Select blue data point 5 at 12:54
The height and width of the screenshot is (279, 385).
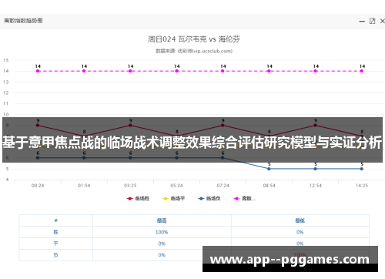315,169
